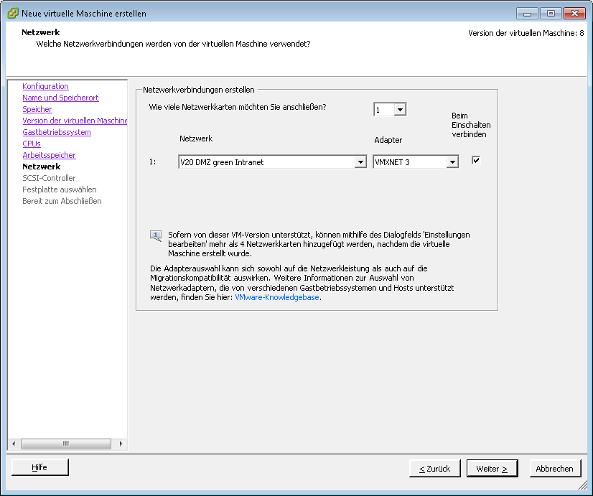This screenshot has width=593, height=496.
Task: Click the vSphere icon in the title bar
Action: pos(12,13)
